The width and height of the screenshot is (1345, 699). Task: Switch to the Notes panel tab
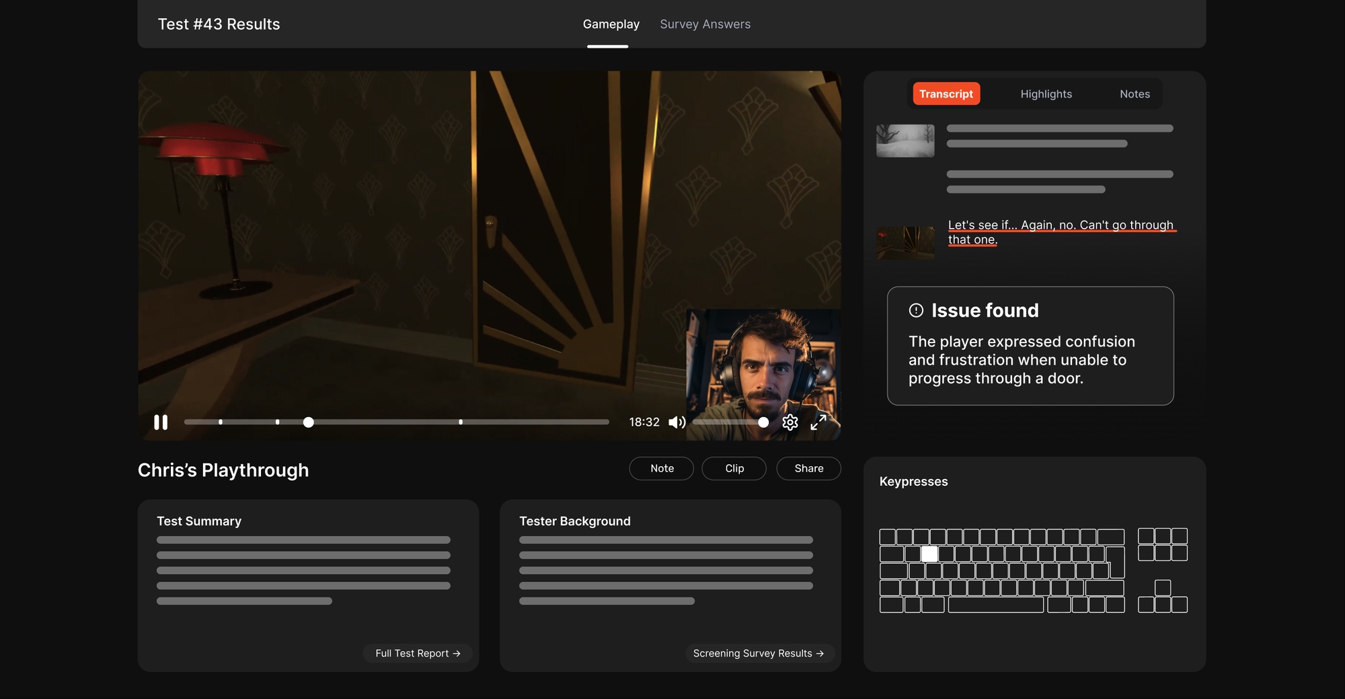click(1135, 94)
